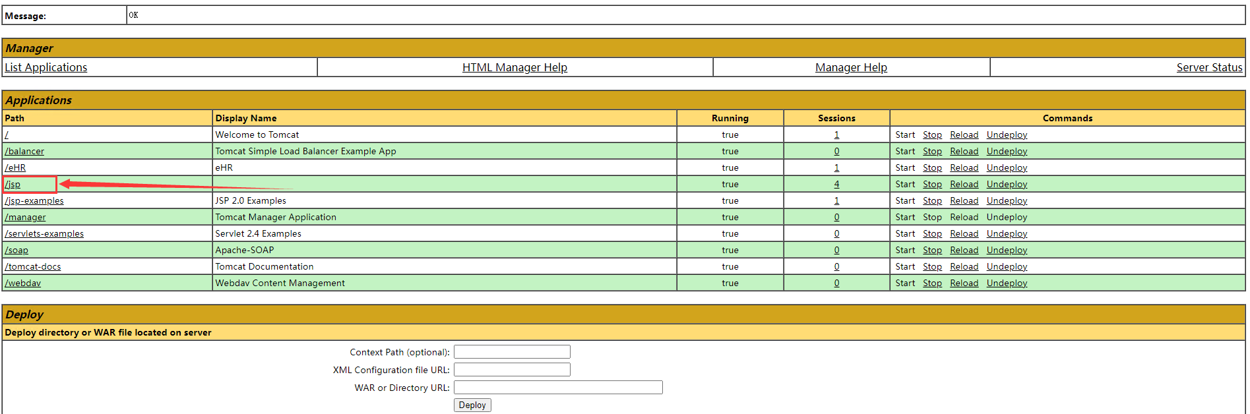Open the /jsp application path
The width and height of the screenshot is (1250, 414).
click(x=13, y=185)
